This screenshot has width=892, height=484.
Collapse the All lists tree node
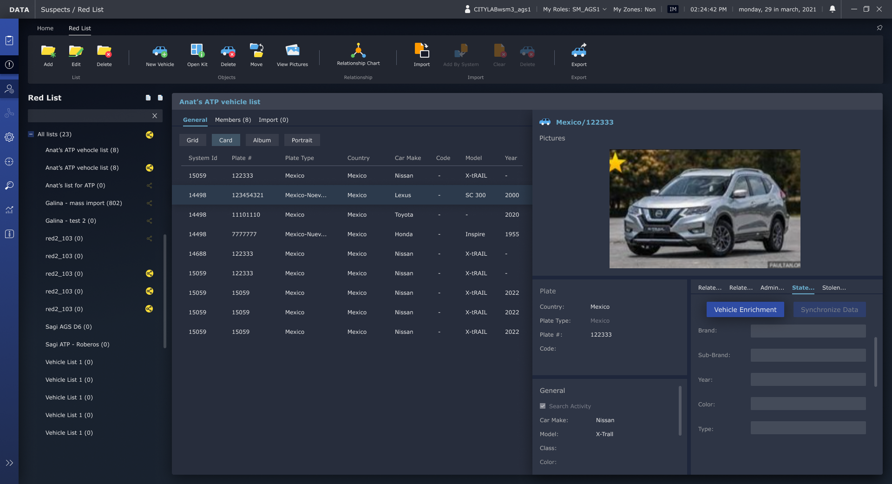[31, 134]
